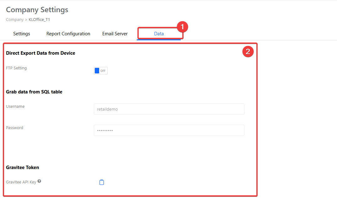Click the help icon beside Gravitee API Key
The width and height of the screenshot is (337, 205).
coord(39,181)
